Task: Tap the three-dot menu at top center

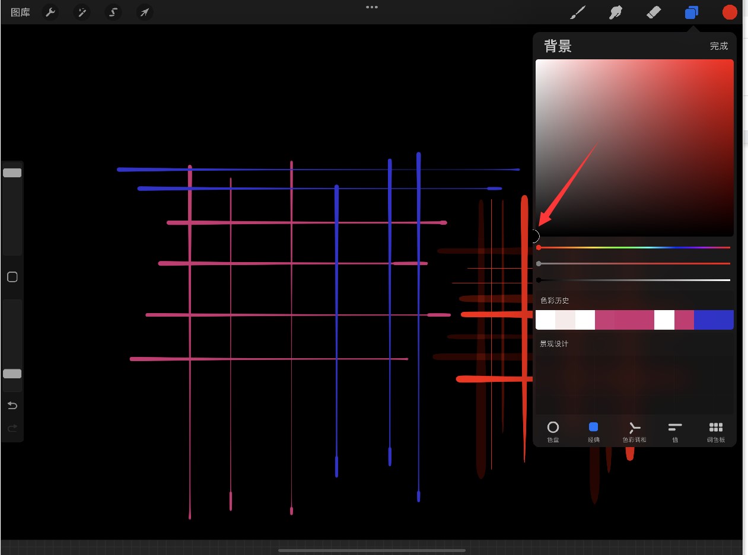Action: (x=372, y=7)
